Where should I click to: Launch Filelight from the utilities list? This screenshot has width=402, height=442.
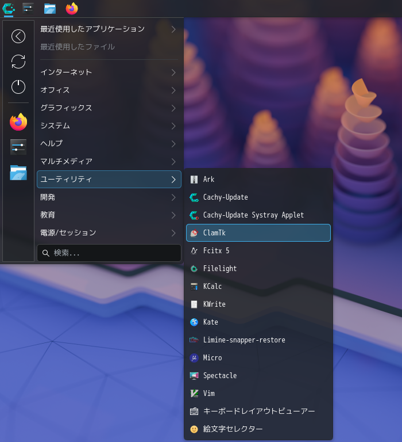[x=258, y=269]
